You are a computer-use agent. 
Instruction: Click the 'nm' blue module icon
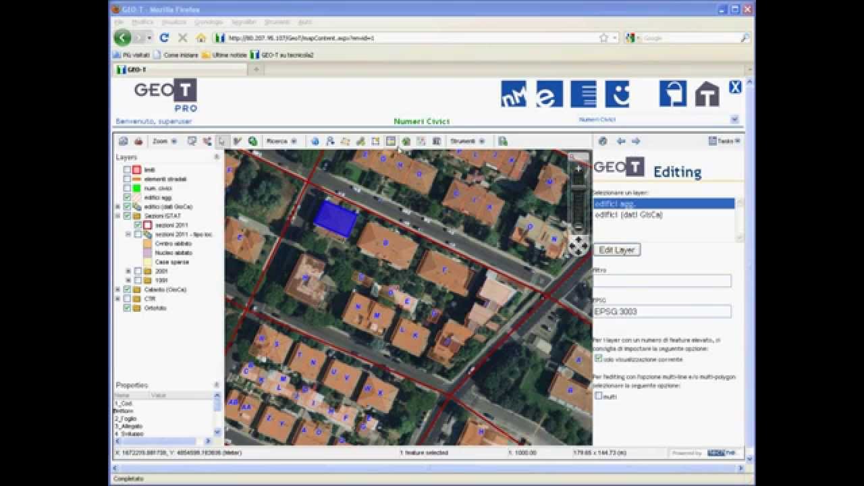click(514, 94)
